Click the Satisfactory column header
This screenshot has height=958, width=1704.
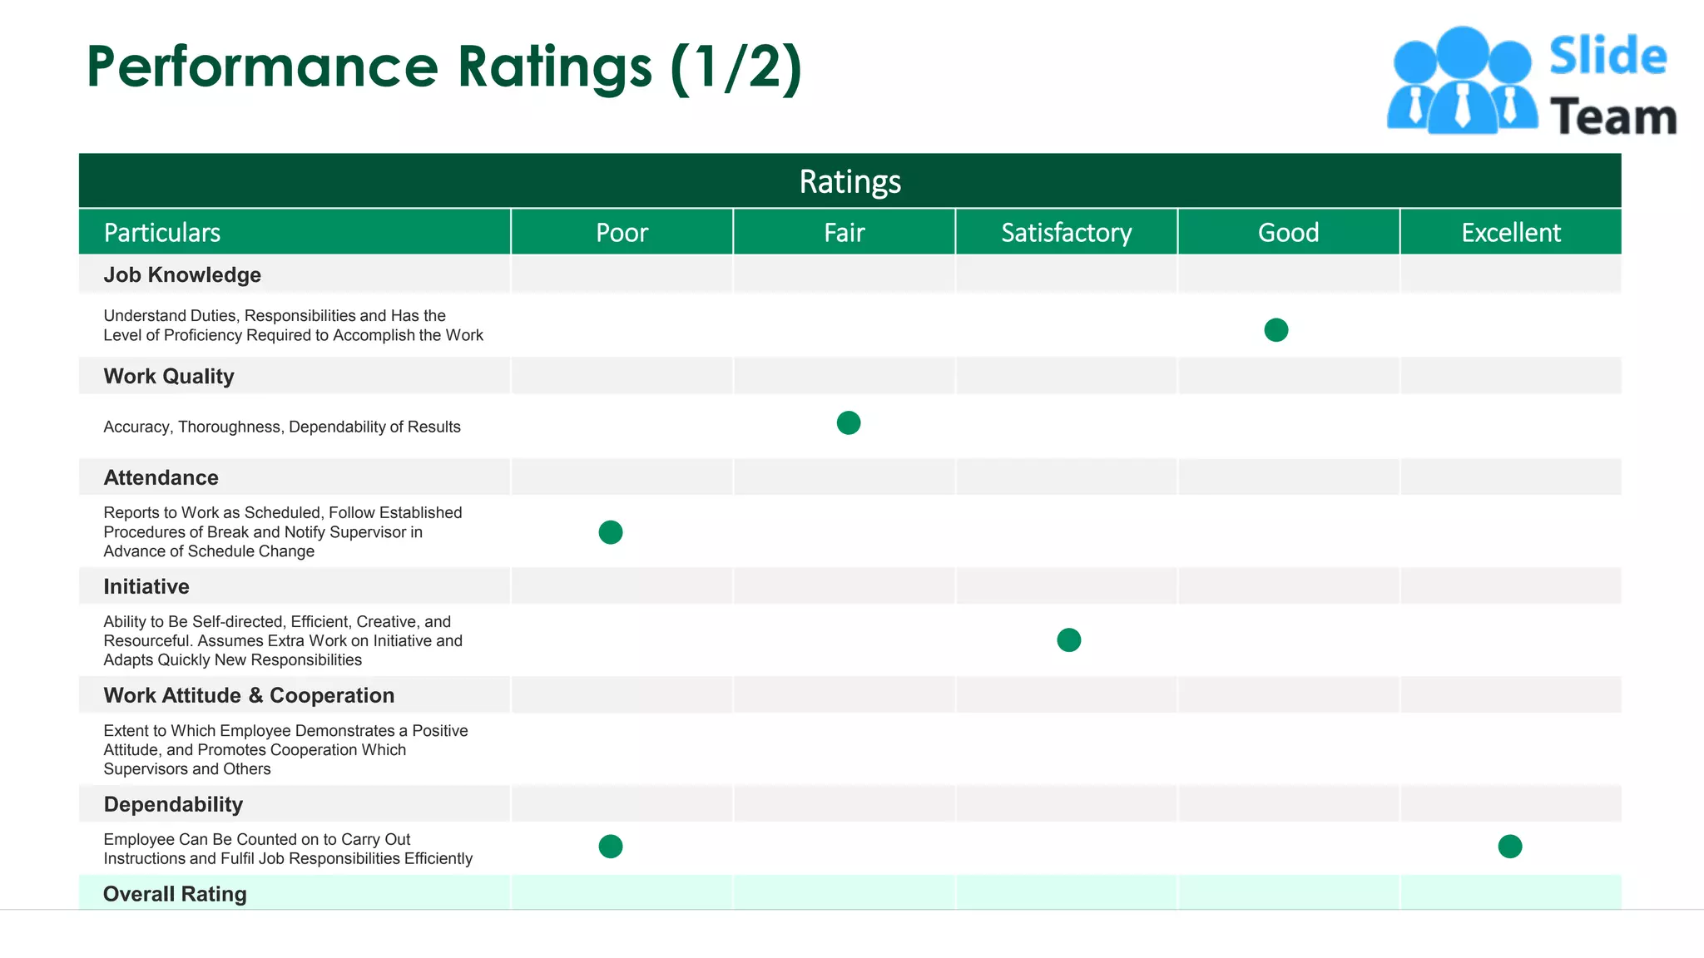coord(1066,232)
